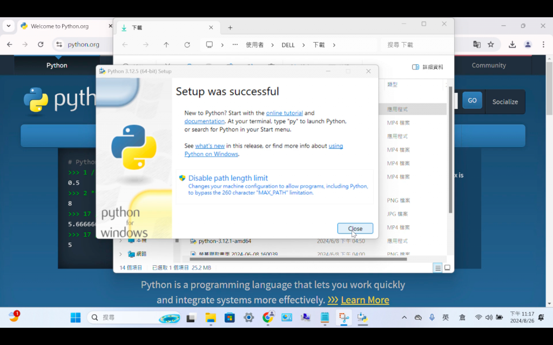Image resolution: width=553 pixels, height=345 pixels.
Task: Open Microsoft Store from the taskbar
Action: (230, 318)
